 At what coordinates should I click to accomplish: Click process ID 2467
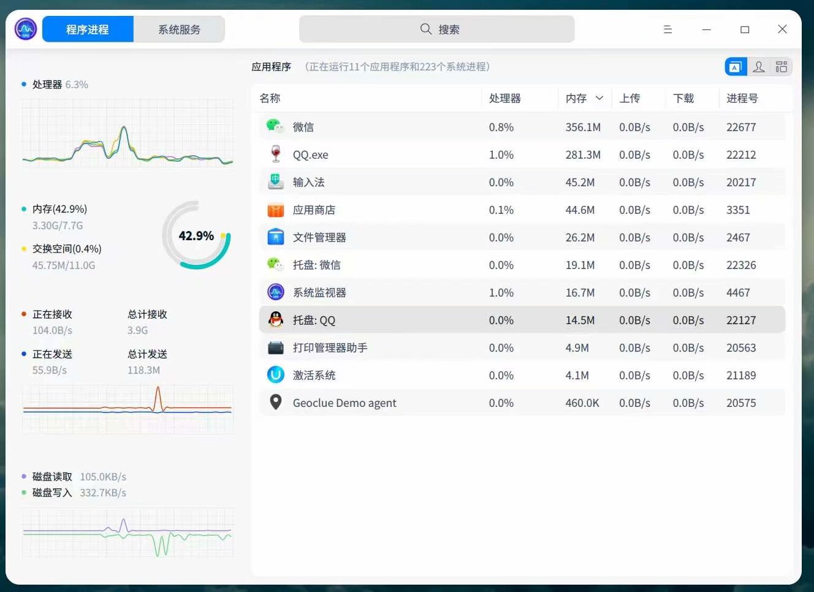(x=738, y=237)
